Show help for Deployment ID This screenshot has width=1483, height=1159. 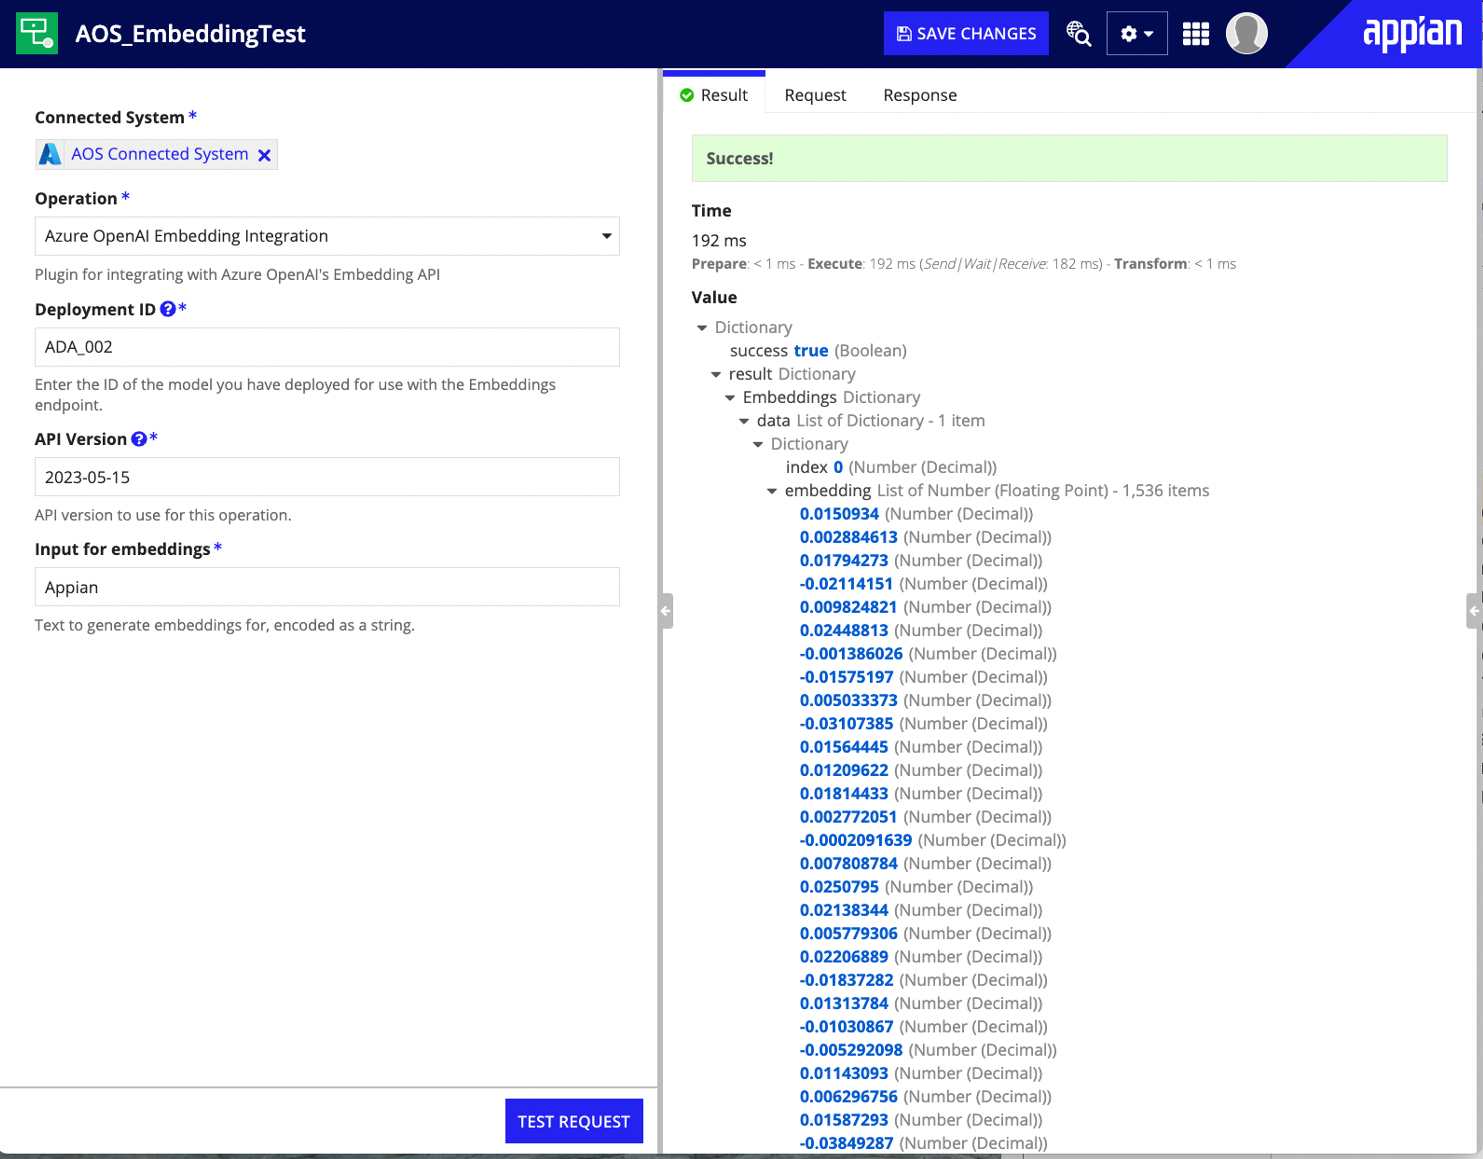(x=168, y=309)
